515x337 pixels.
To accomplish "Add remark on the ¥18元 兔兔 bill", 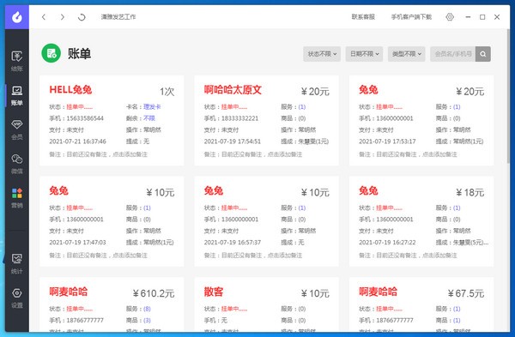I will [x=408, y=256].
